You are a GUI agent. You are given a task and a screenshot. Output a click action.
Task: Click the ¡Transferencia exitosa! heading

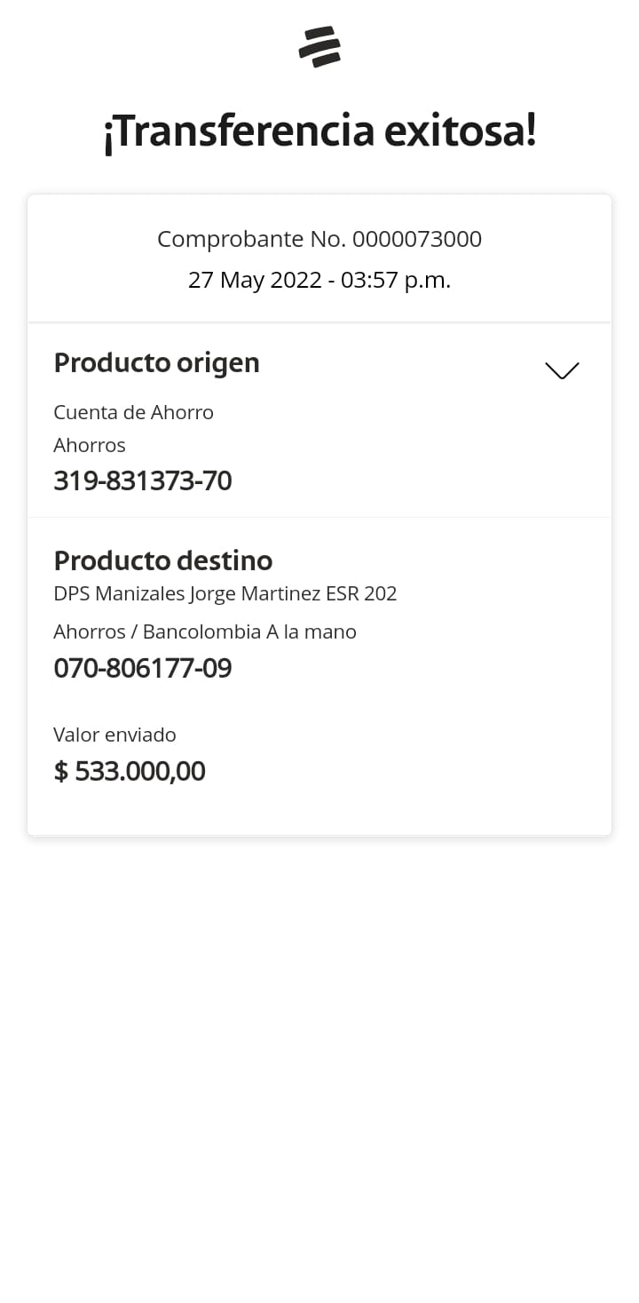tap(319, 131)
